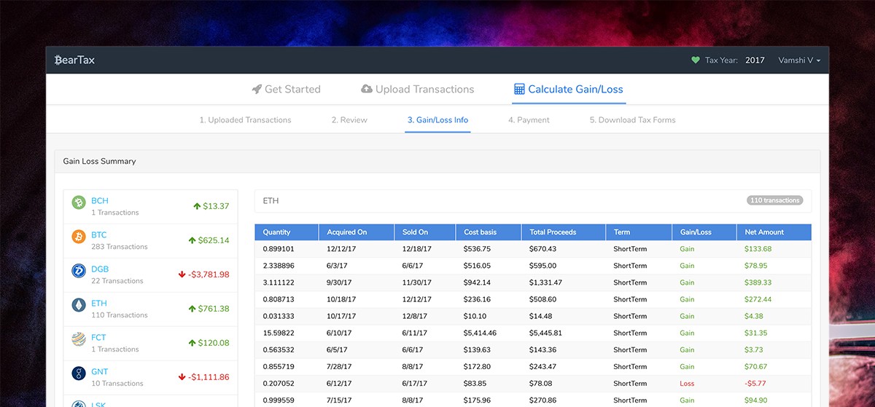Open the Upload Transactions tab
The height and width of the screenshot is (407, 875).
pyautogui.click(x=417, y=90)
